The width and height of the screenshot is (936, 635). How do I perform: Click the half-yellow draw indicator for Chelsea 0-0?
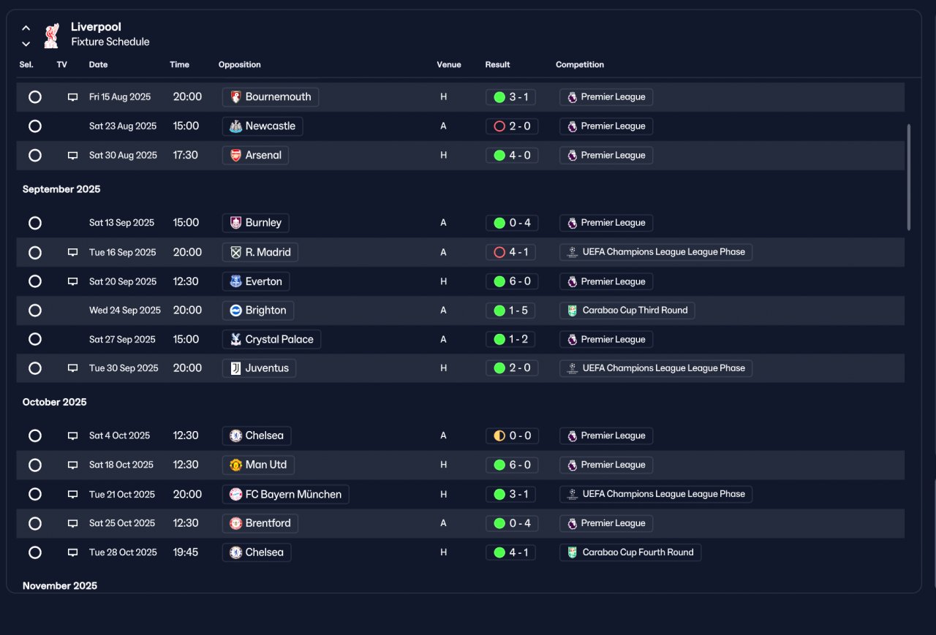[x=499, y=436]
